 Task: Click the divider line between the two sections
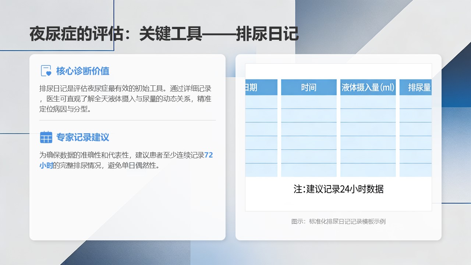127,120
